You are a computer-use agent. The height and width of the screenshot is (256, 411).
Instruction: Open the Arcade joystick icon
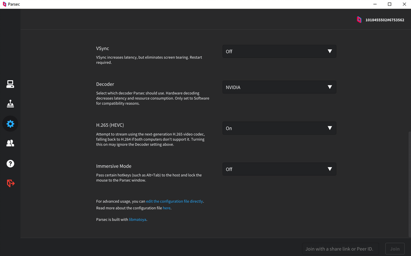10,104
